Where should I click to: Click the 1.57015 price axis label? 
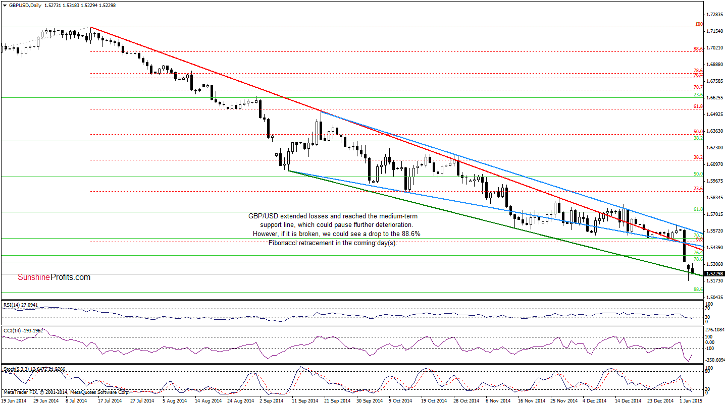pos(715,214)
